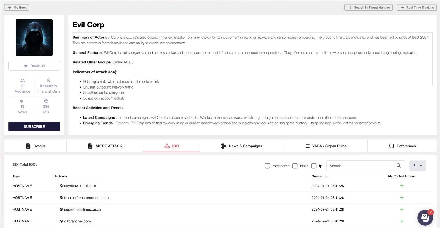Click the Rank: 98 star badge
This screenshot has height=228, width=440.
point(34,66)
